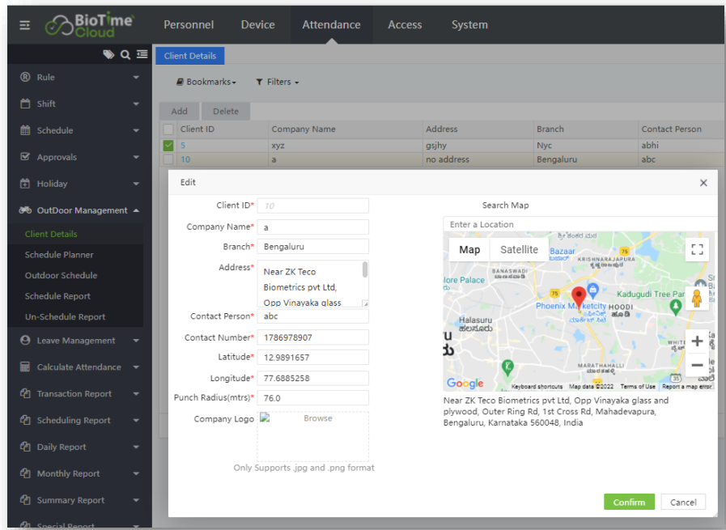Open the Filters dropdown
This screenshot has height=530, width=726.
click(278, 82)
